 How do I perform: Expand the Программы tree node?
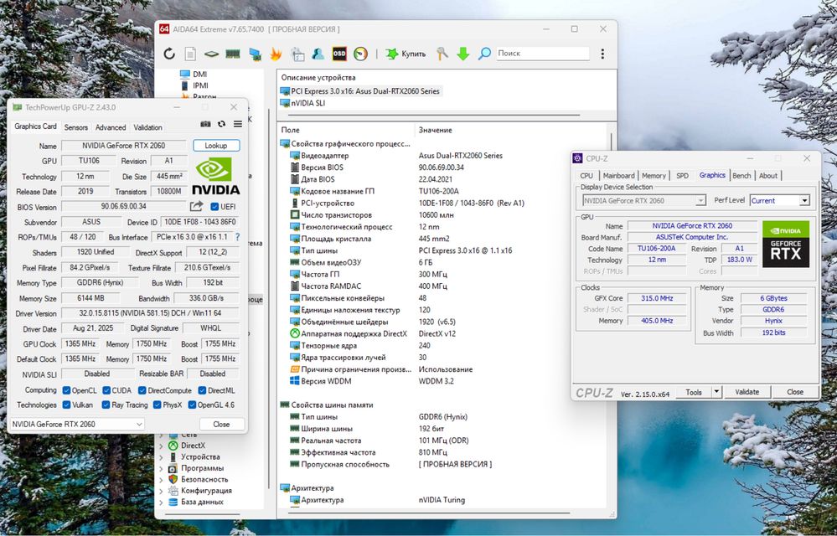coord(161,468)
